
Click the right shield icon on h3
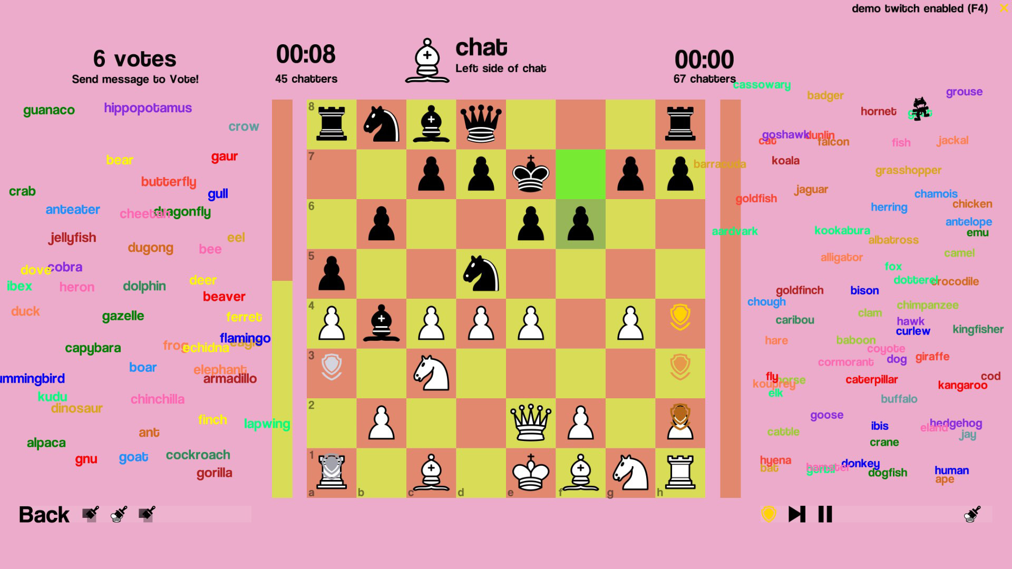(x=680, y=368)
